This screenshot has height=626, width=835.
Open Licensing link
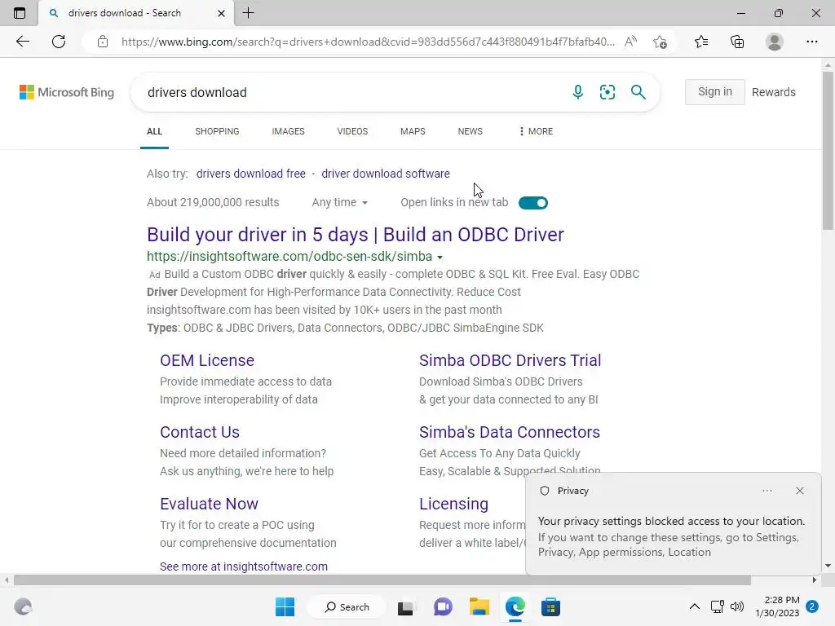click(453, 504)
